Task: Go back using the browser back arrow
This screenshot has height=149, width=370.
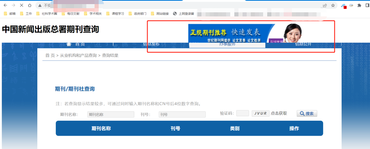Action: click(5, 5)
